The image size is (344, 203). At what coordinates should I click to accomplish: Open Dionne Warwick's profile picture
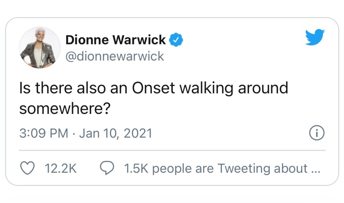(37, 48)
